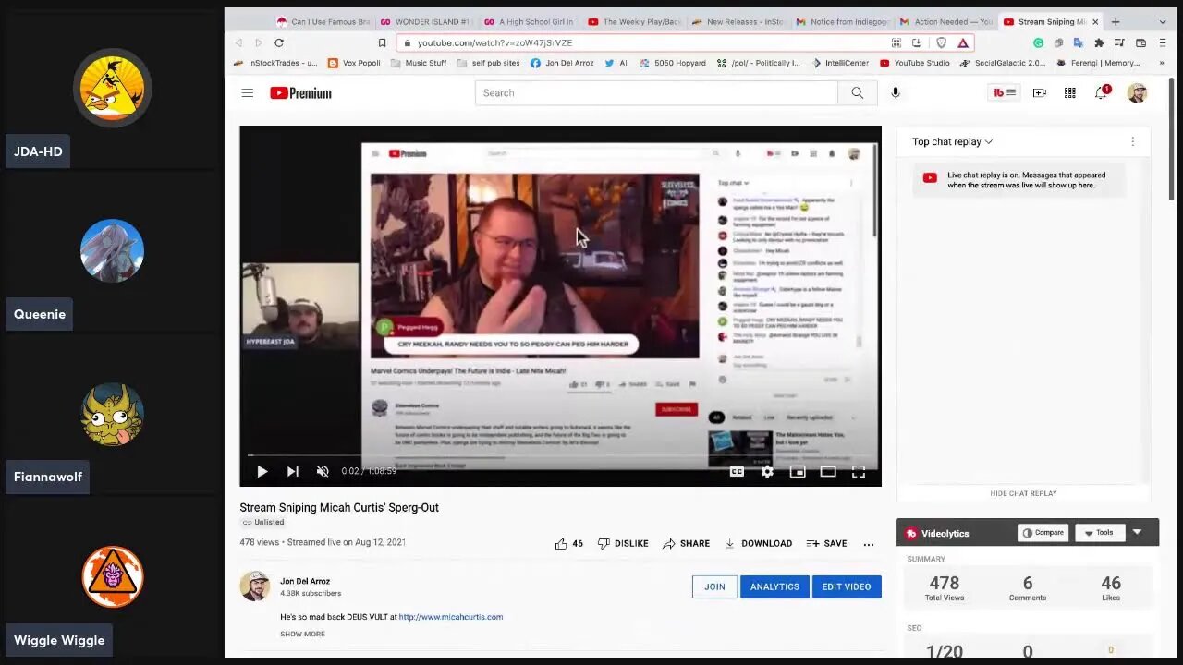Skip to next video
This screenshot has height=665, width=1183.
292,472
